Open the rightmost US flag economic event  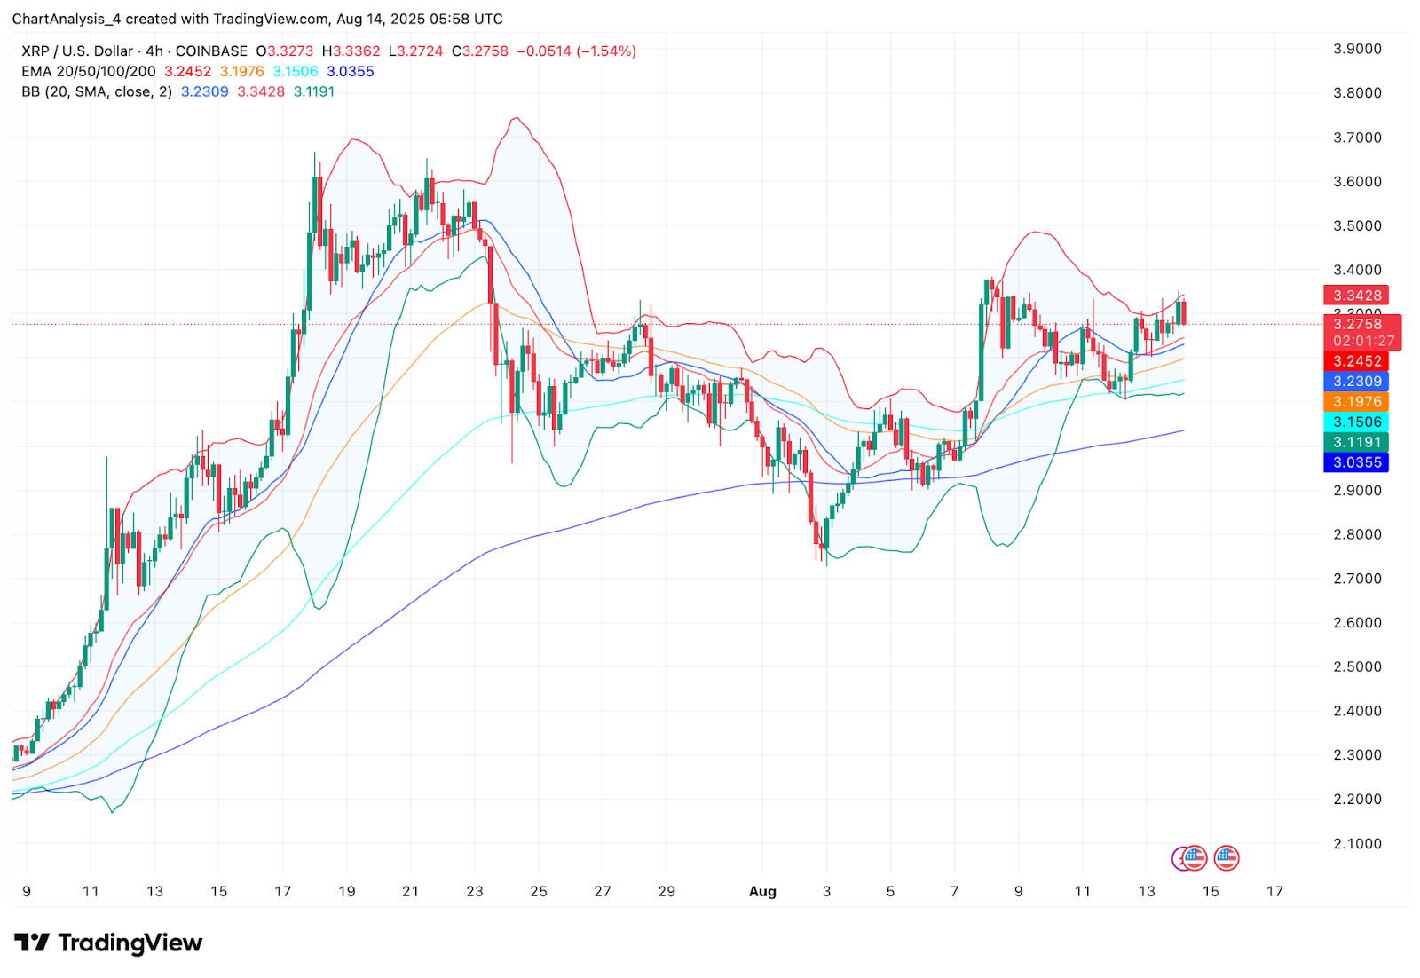coord(1227,858)
